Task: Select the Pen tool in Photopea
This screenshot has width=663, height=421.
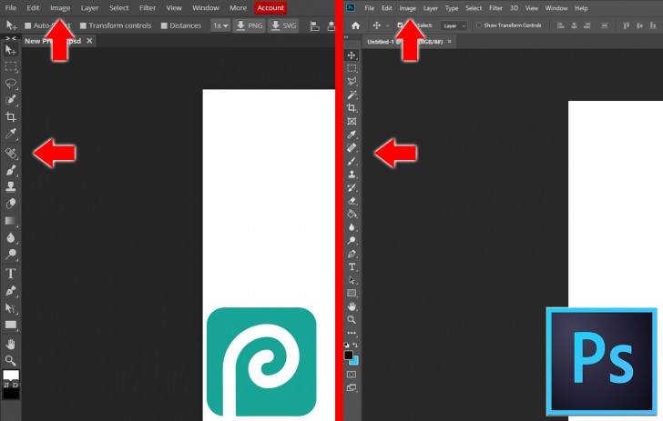Action: (x=11, y=291)
